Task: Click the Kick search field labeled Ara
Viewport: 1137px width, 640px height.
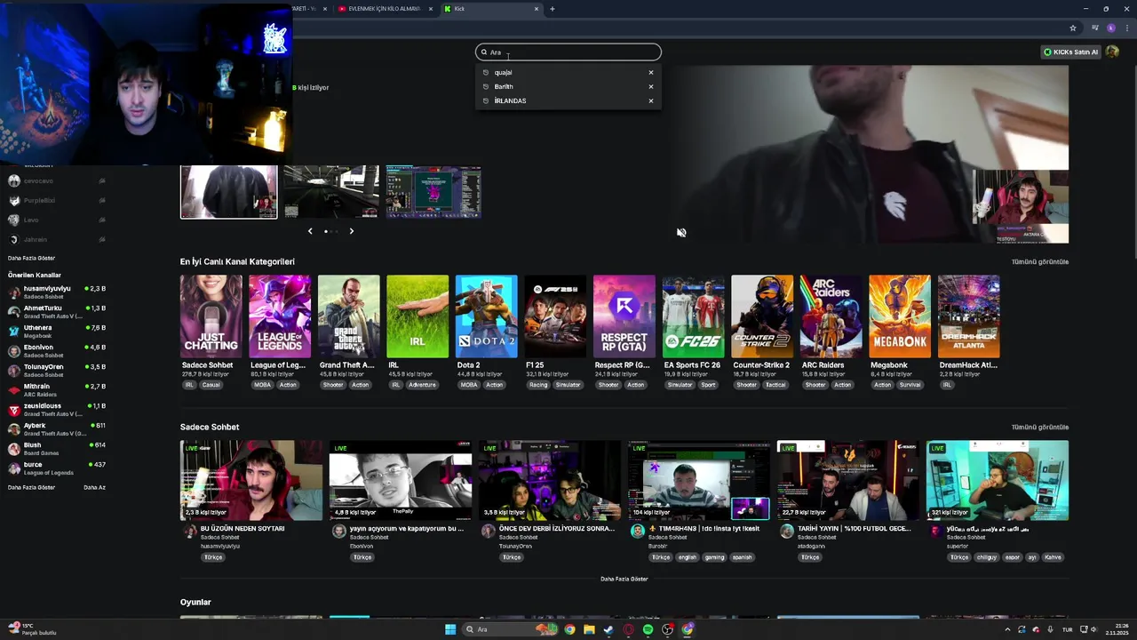Action: point(568,52)
